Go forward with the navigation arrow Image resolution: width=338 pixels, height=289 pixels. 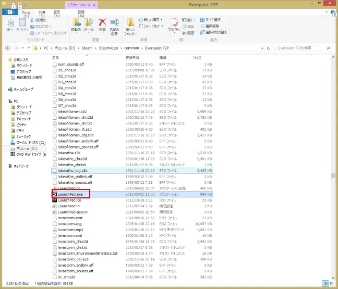click(16, 48)
